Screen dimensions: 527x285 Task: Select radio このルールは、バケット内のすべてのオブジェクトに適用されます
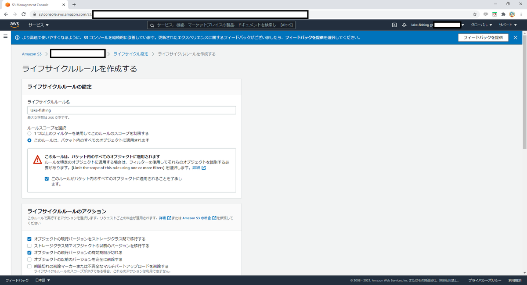(x=29, y=140)
